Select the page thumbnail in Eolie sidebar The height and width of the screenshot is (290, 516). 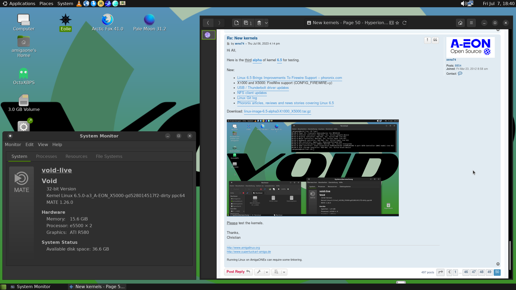click(209, 35)
